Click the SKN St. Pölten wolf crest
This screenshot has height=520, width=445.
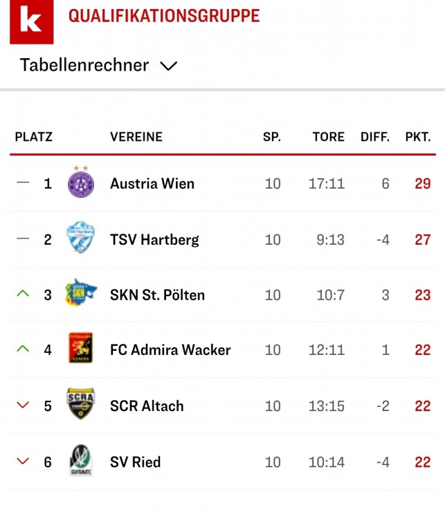pos(81,293)
